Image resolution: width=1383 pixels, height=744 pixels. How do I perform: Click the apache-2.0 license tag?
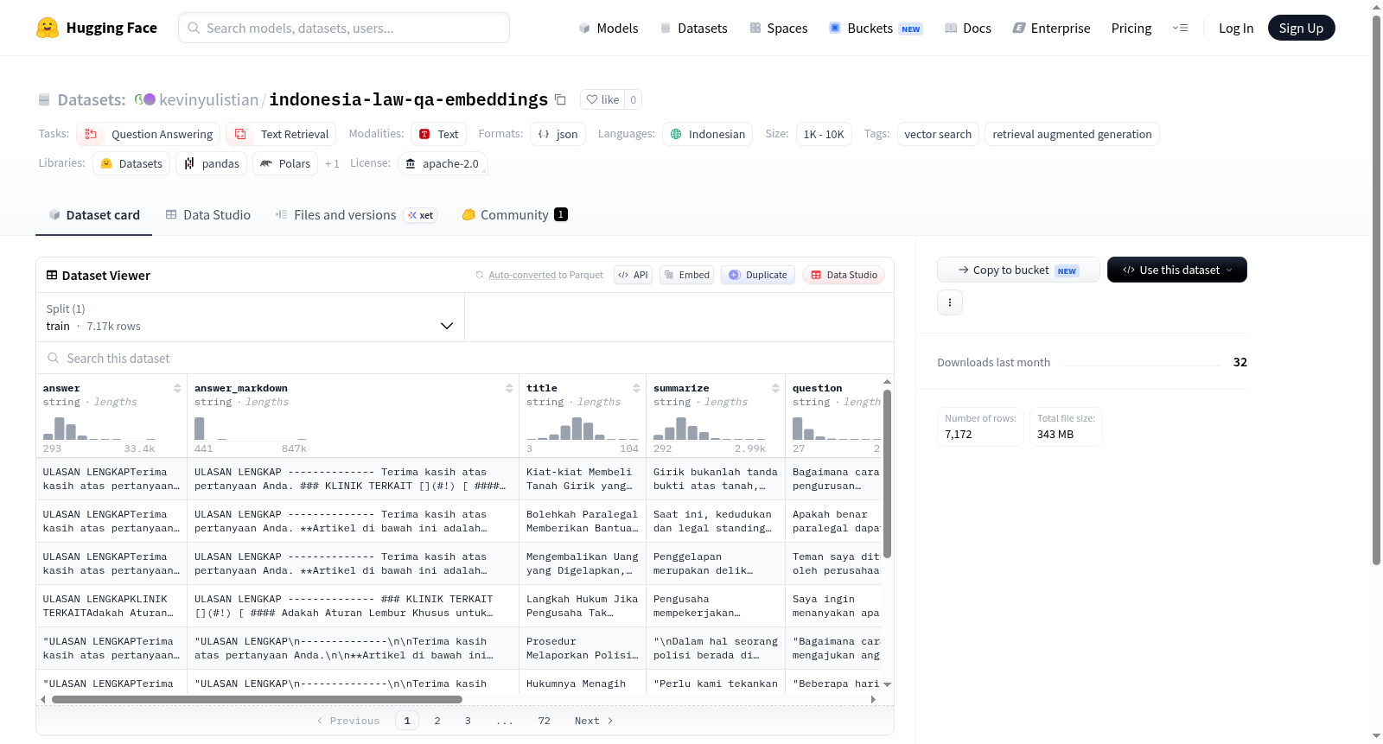[443, 163]
